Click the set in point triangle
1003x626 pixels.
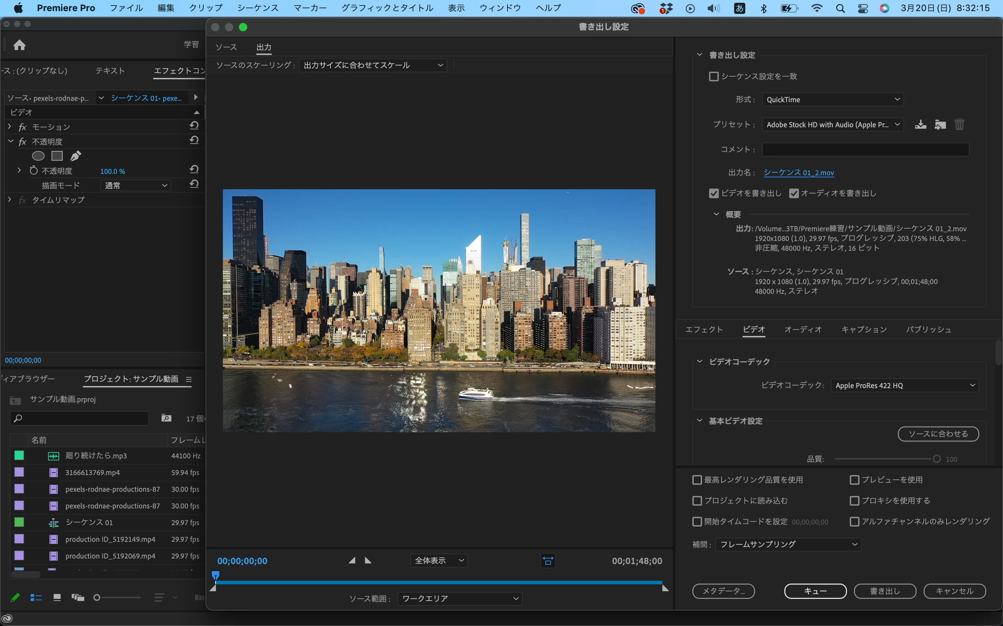tap(352, 561)
